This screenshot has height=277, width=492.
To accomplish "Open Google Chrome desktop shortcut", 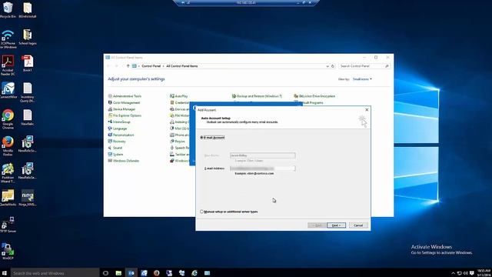I will coord(8,119).
